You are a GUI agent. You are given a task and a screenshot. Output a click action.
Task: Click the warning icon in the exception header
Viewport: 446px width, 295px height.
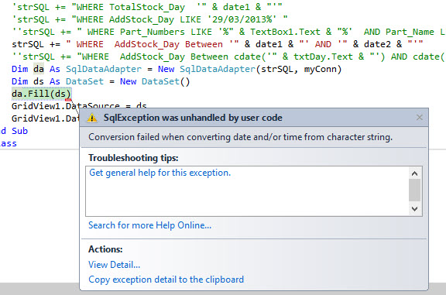(x=92, y=118)
